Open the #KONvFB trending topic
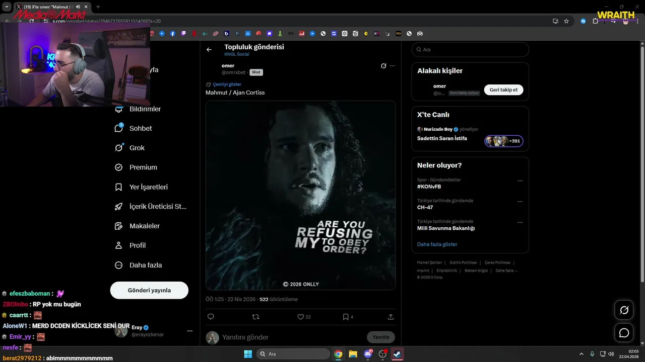 coord(429,187)
